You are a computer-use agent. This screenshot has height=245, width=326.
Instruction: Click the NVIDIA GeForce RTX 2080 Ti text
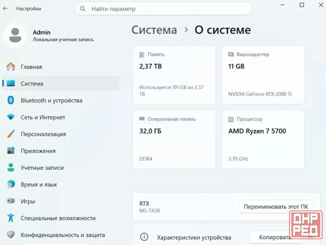pyautogui.click(x=260, y=94)
